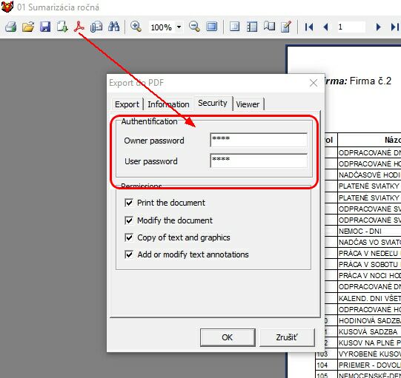
Task: Zoom out with the magnifier minus icon
Action: click(x=194, y=27)
